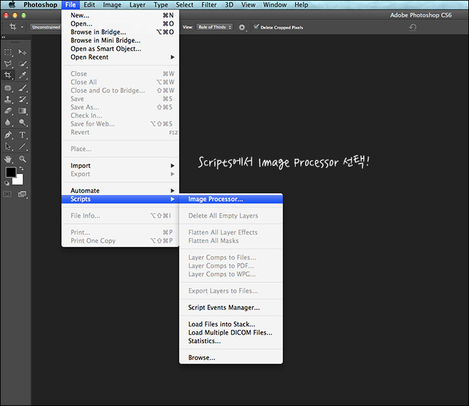Open the Photoshop application menu

coord(40,5)
